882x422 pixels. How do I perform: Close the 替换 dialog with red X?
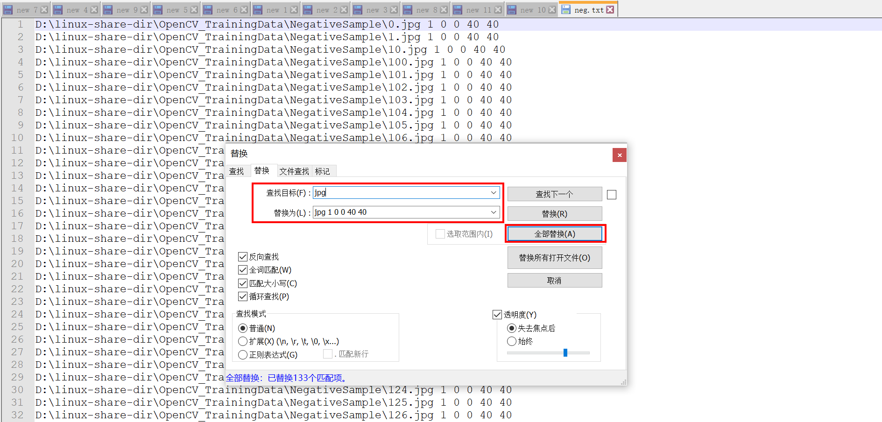coord(620,155)
